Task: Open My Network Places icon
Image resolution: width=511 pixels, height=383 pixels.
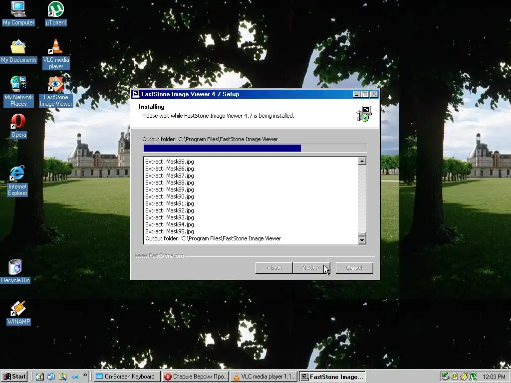Action: [x=18, y=92]
